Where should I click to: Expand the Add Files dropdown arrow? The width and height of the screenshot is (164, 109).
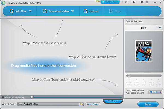[x=30, y=11]
